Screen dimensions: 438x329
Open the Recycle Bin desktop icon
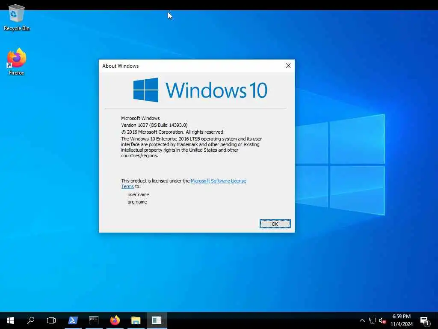tap(17, 17)
